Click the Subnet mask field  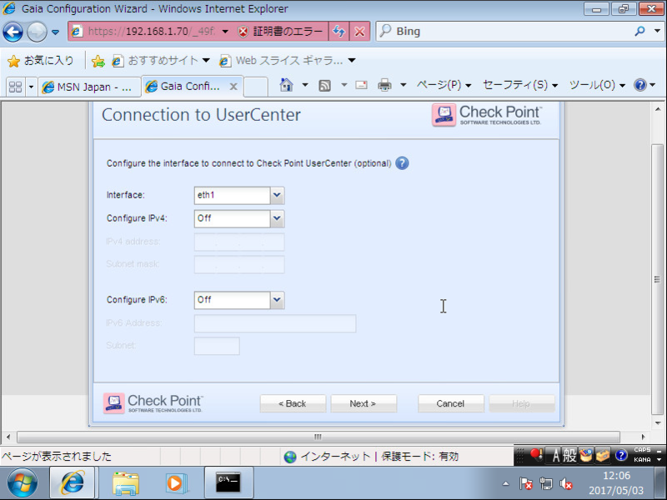239,264
